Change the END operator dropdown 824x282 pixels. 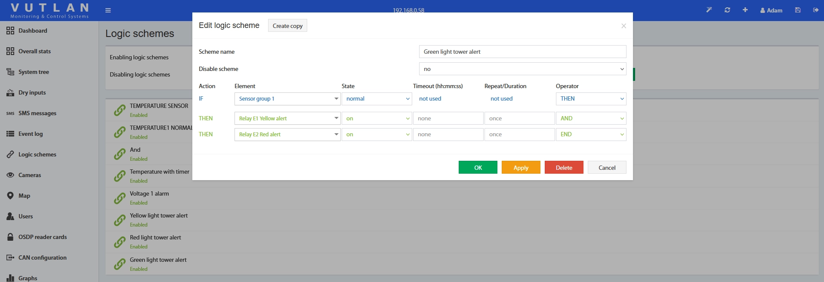pyautogui.click(x=591, y=135)
